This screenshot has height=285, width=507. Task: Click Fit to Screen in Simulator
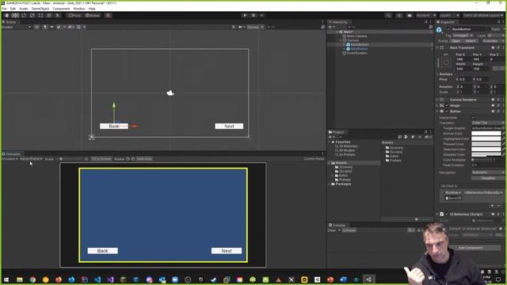pyautogui.click(x=101, y=159)
